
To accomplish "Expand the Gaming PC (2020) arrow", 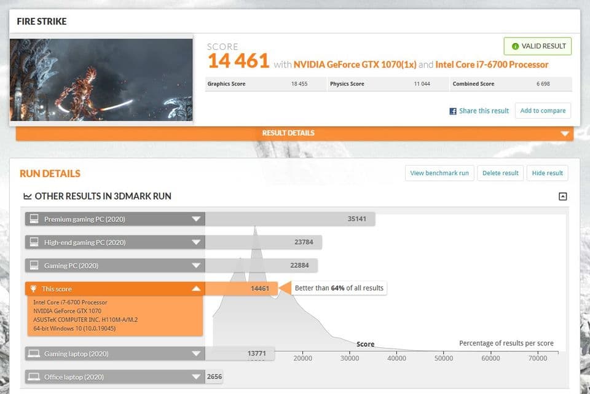I will 196,266.
